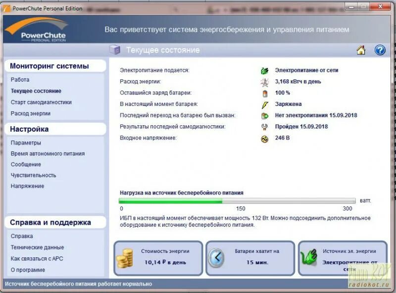The height and width of the screenshot is (293, 396).
Task: Click the Настройка section header
Action: (x=55, y=129)
